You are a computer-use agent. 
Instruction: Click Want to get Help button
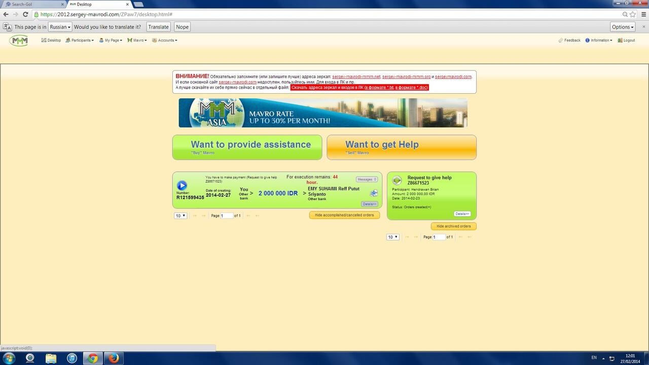tap(402, 147)
